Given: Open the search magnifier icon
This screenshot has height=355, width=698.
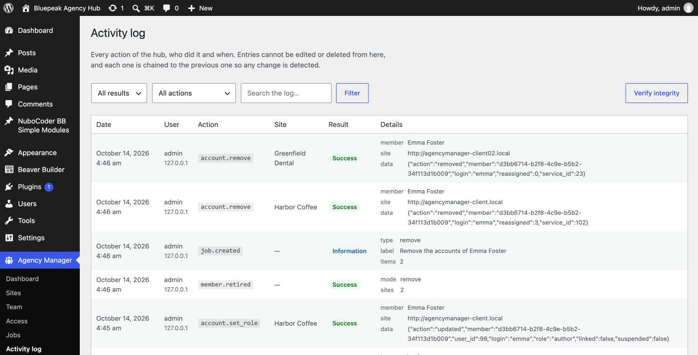Looking at the screenshot, I should 136,8.
